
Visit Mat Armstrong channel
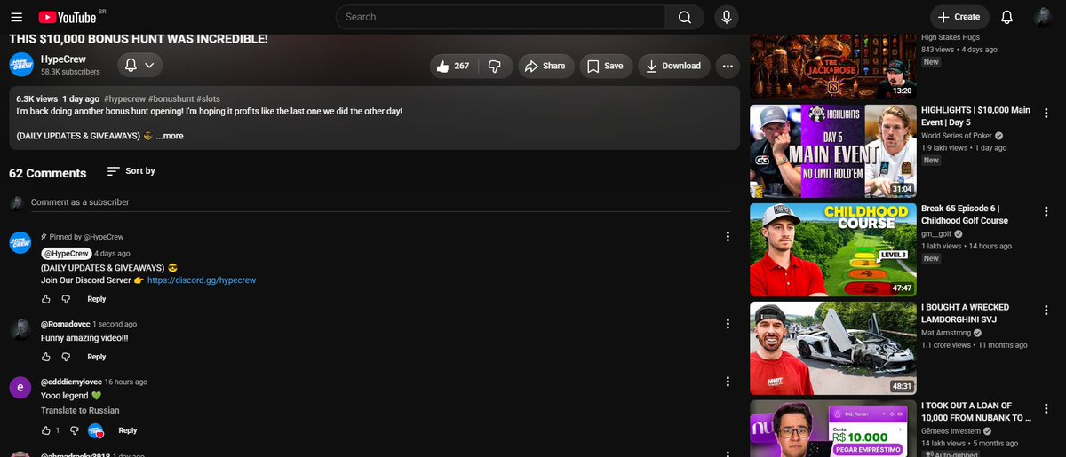click(x=947, y=333)
